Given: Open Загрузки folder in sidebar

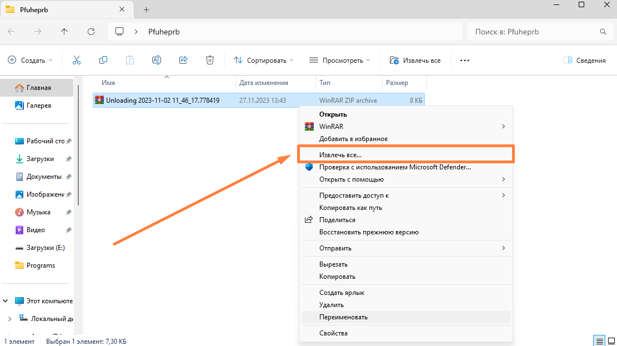Looking at the screenshot, I should (x=40, y=159).
